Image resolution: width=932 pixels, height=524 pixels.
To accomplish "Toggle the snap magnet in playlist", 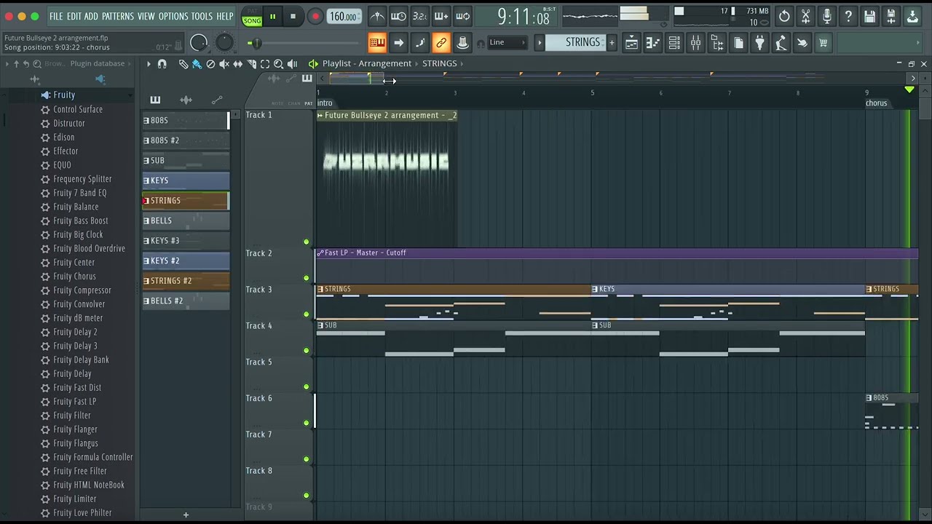I will (x=162, y=64).
